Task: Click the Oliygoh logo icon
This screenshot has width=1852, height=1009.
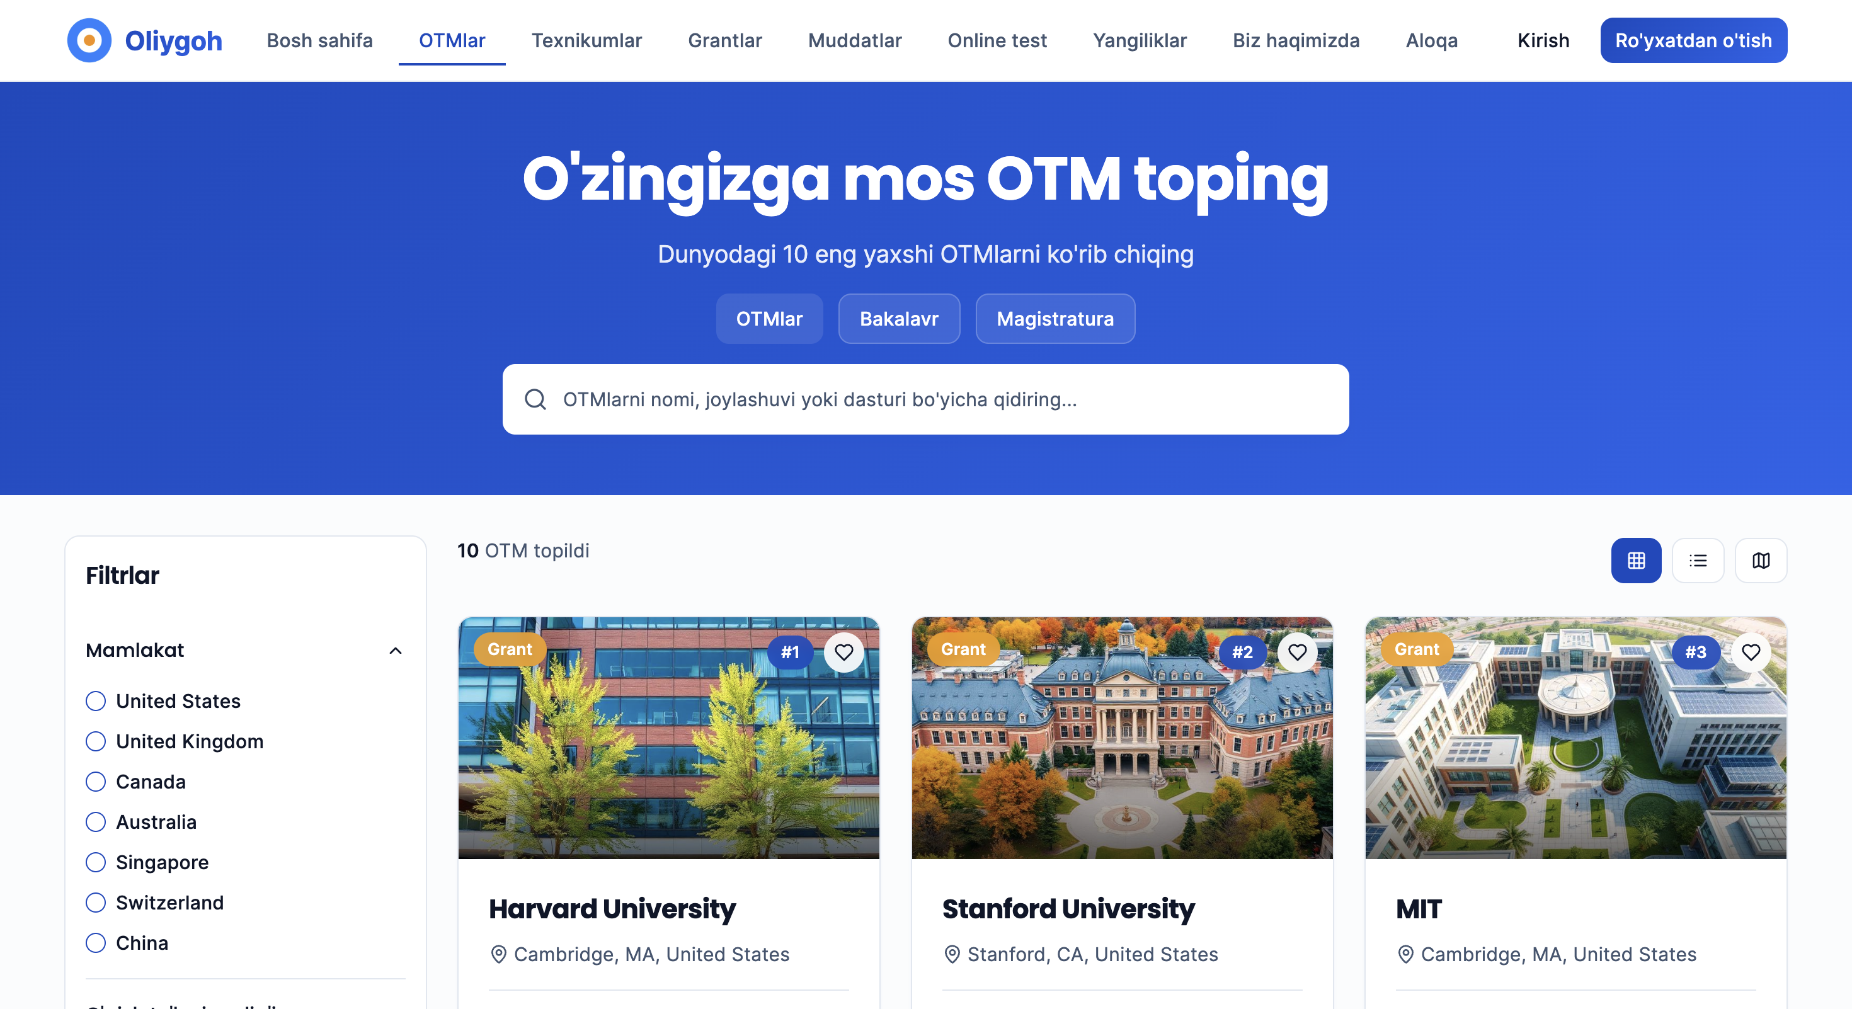Action: (89, 40)
